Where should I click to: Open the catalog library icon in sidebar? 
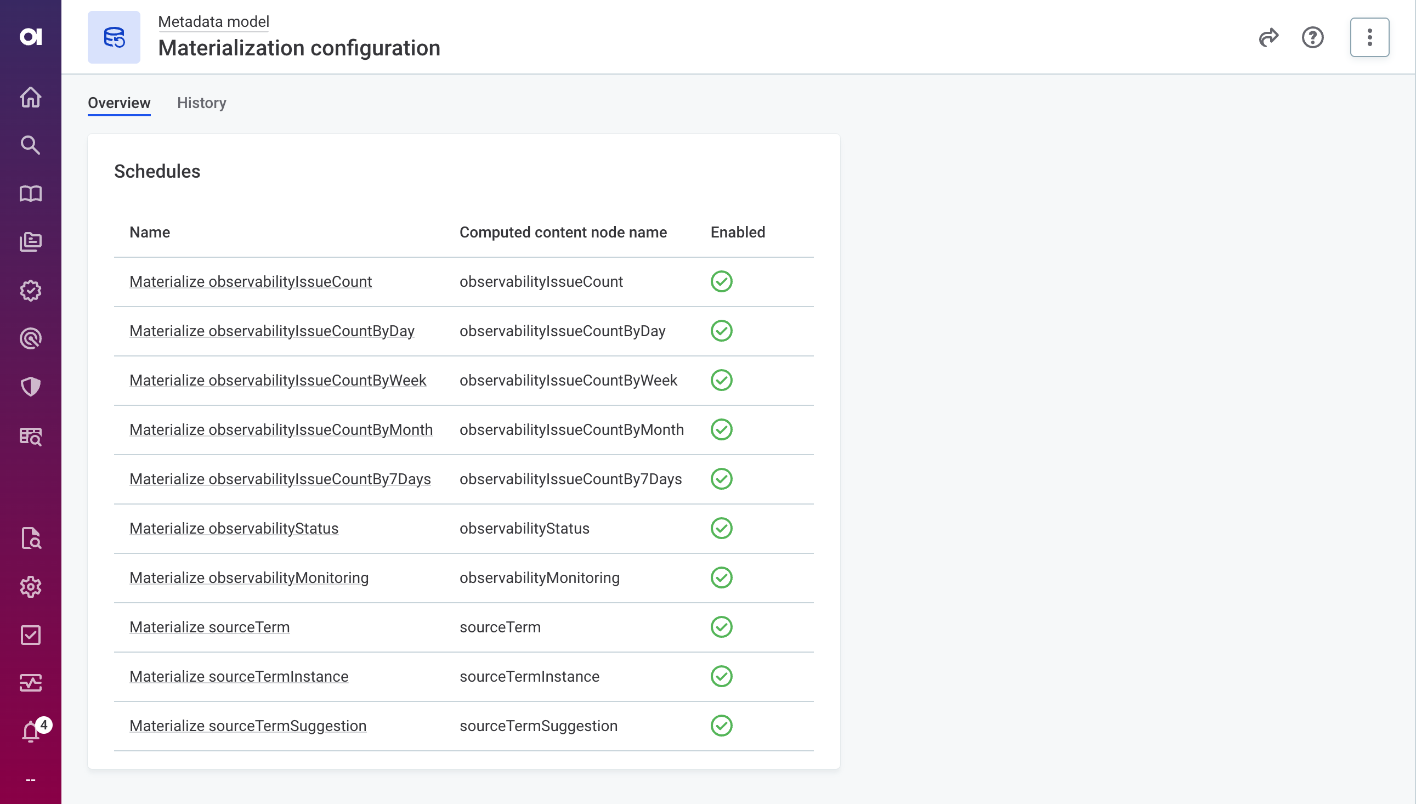(x=30, y=242)
